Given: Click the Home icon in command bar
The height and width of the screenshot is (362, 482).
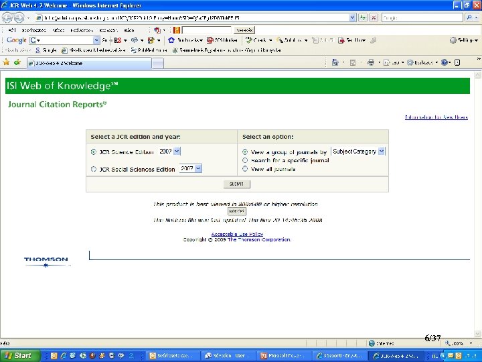Looking at the screenshot, I should [335, 62].
